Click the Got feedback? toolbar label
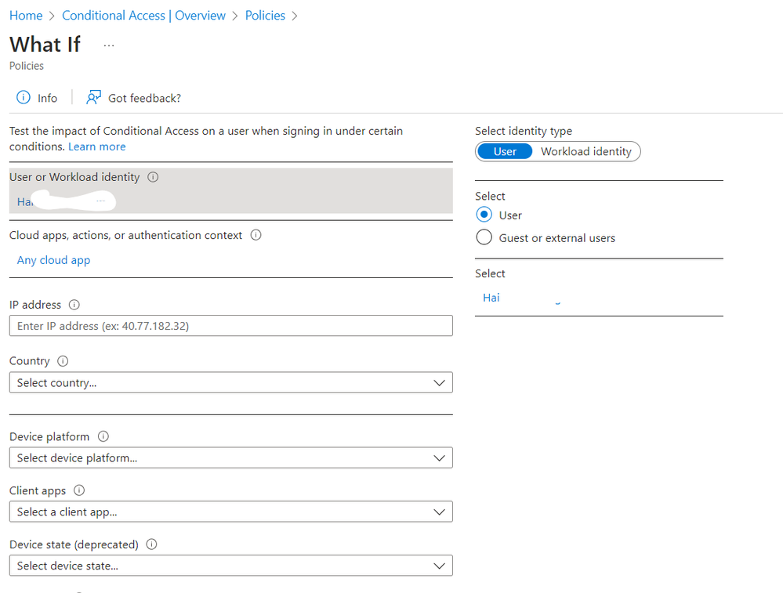Image resolution: width=783 pixels, height=593 pixels. pos(144,99)
